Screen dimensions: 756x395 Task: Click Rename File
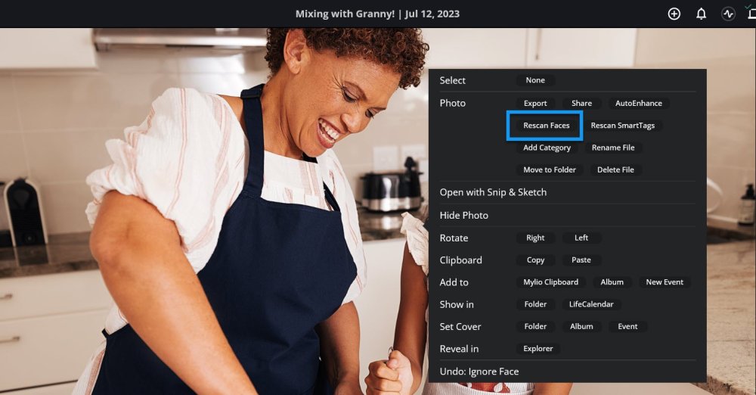613,148
